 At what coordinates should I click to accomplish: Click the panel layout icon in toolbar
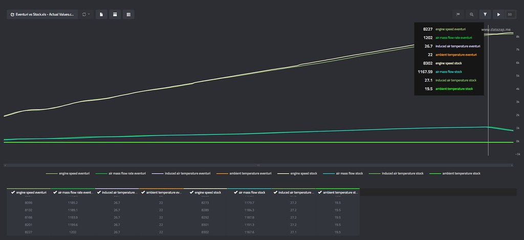click(115, 15)
